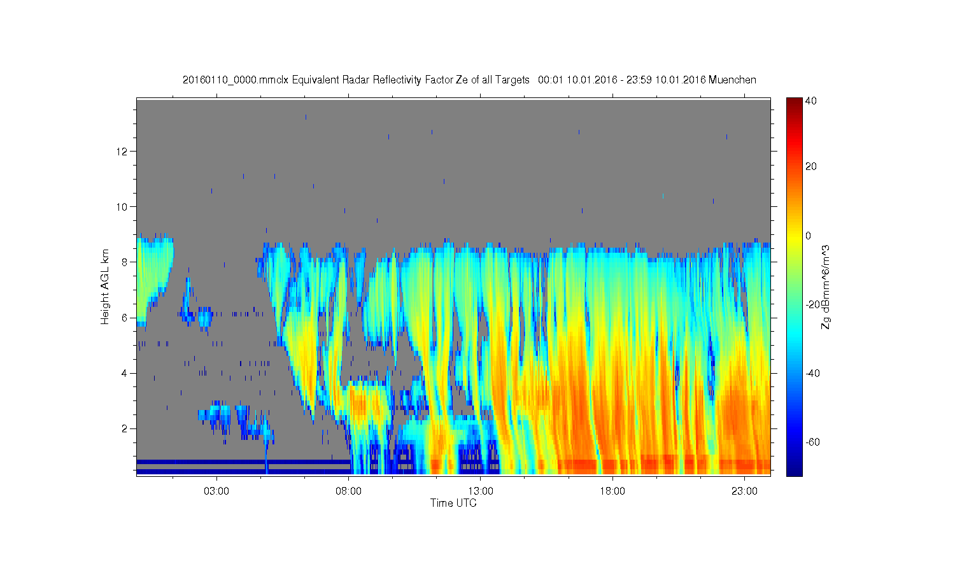This screenshot has width=955, height=573.
Task: Click the 'Time UTC' x-axis label
Action: click(x=453, y=503)
